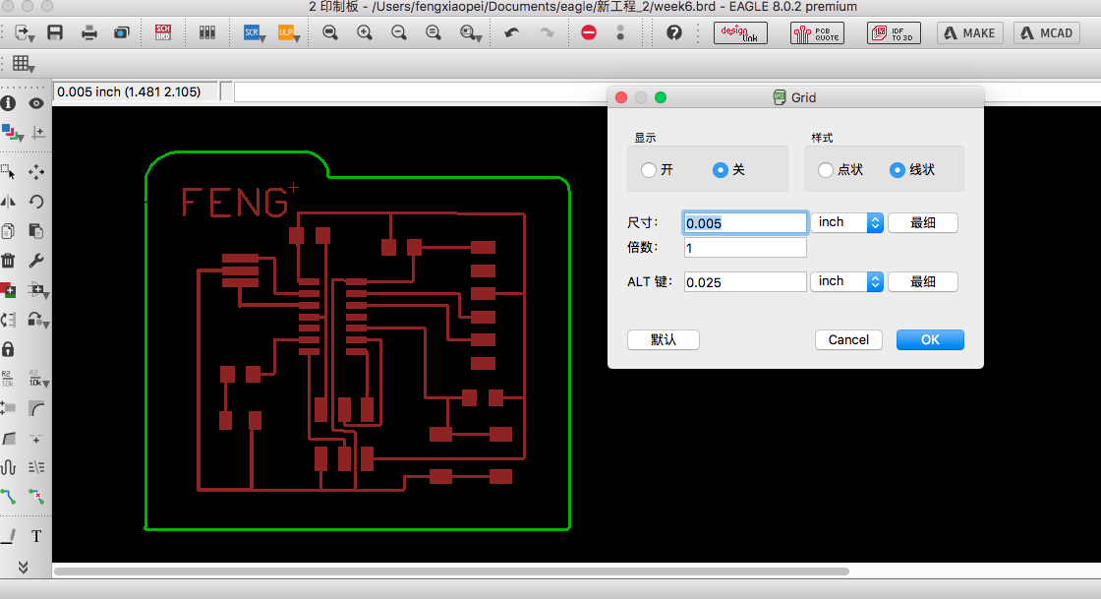Open the grid dropdown icon in toolbar
The width and height of the screenshot is (1101, 599).
[x=24, y=64]
